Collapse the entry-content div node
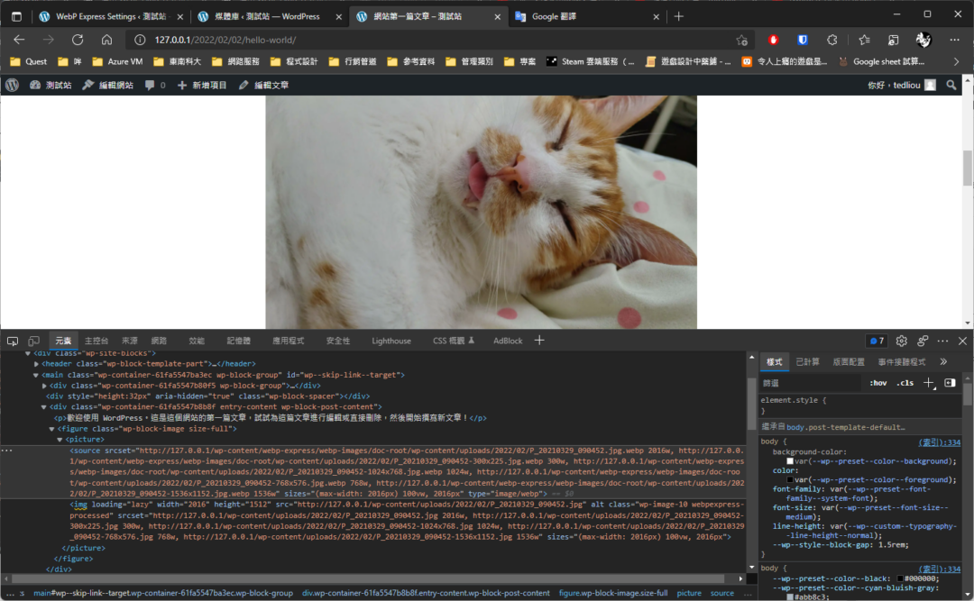 [x=44, y=407]
